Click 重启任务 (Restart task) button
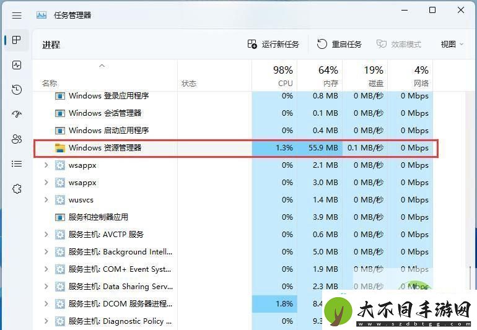The width and height of the screenshot is (477, 330). coord(339,45)
